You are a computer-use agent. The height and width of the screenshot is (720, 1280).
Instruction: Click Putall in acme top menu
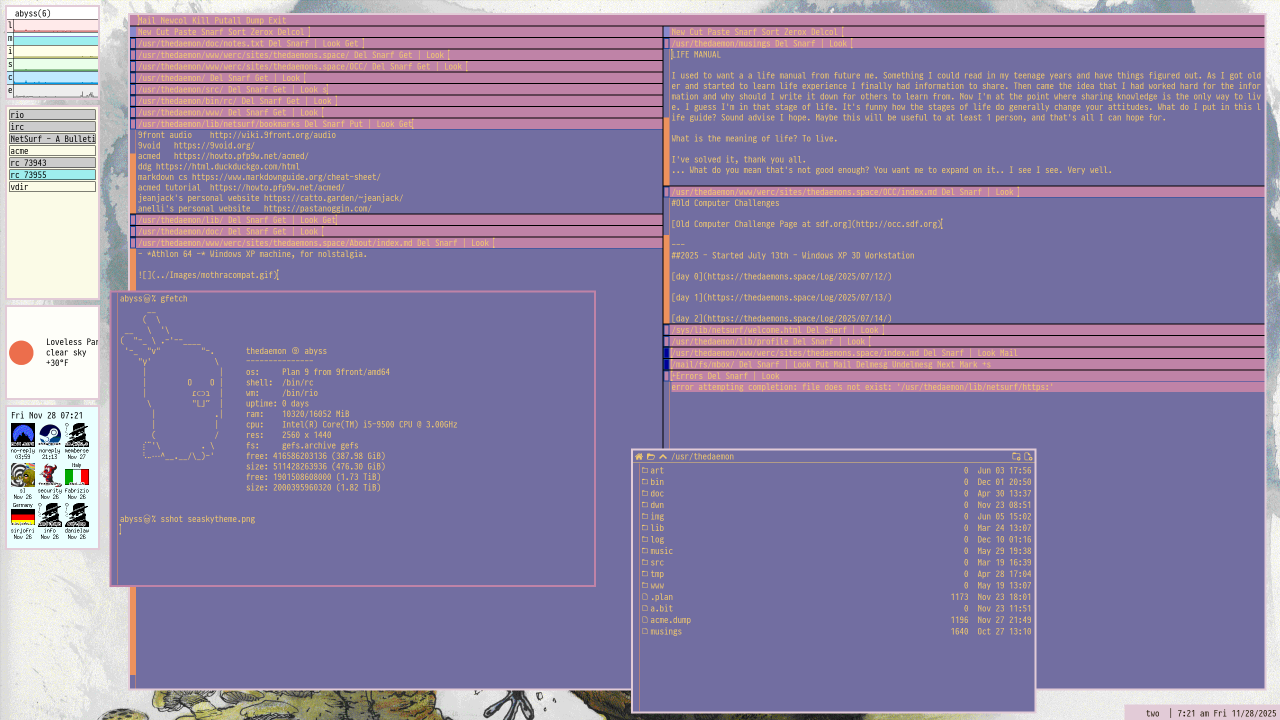227,20
